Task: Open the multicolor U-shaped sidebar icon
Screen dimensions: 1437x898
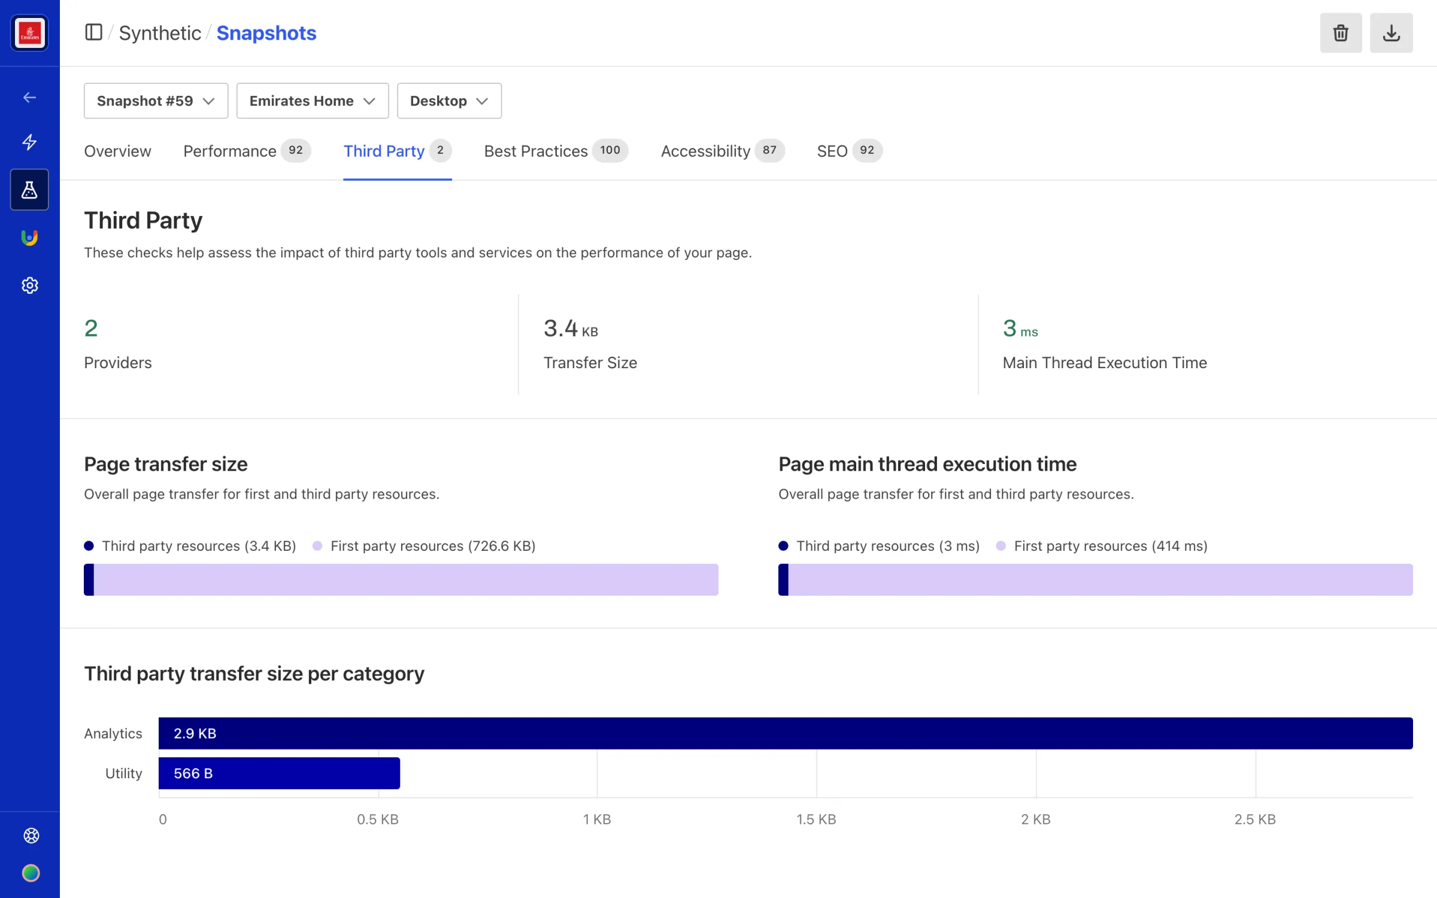Action: coord(29,238)
